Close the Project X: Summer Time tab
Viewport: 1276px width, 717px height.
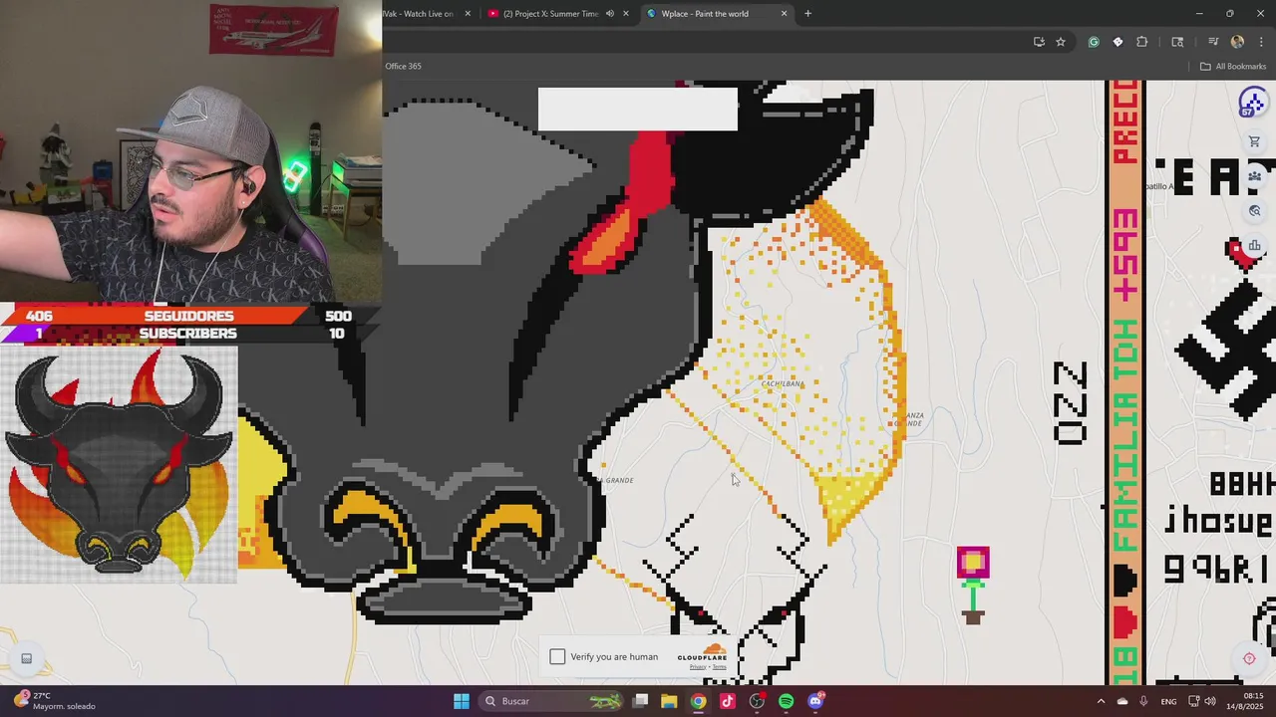[626, 14]
